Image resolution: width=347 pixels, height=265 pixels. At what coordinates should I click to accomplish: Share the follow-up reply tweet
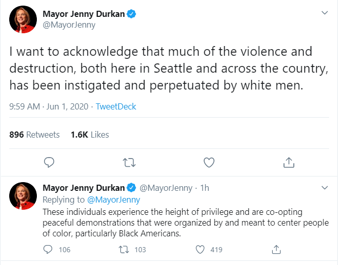click(276, 250)
